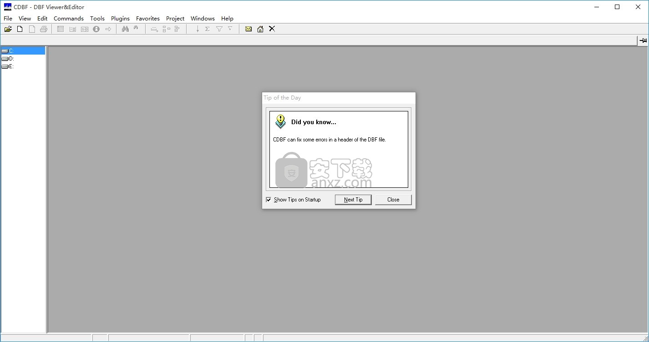This screenshot has height=342, width=649.
Task: Open the Commands menu
Action: tap(69, 19)
